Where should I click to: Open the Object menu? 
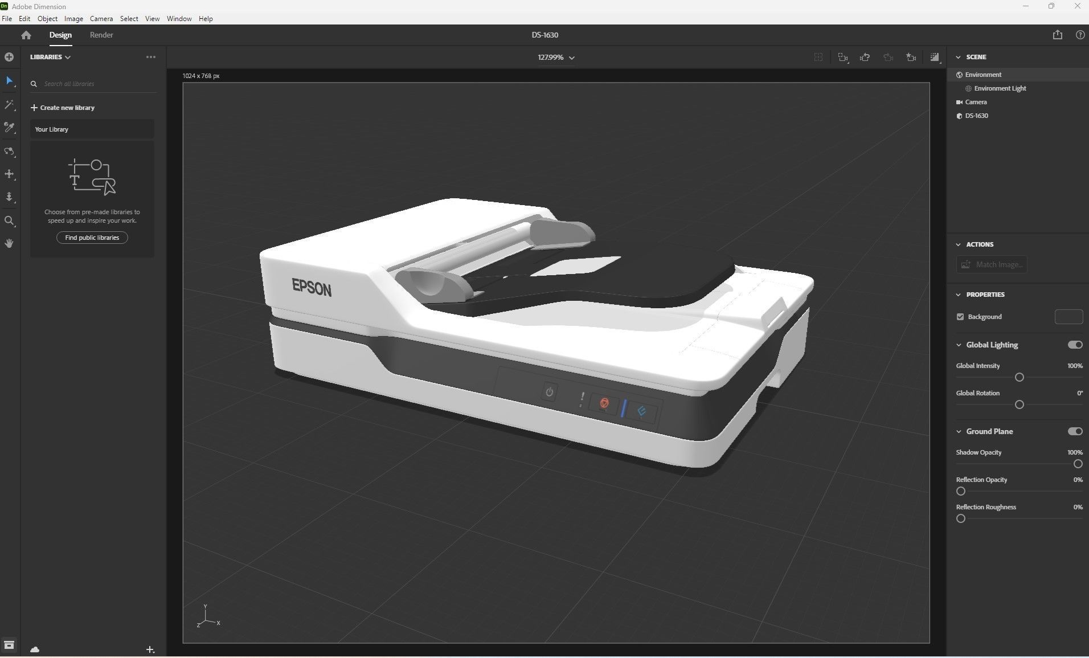47,19
